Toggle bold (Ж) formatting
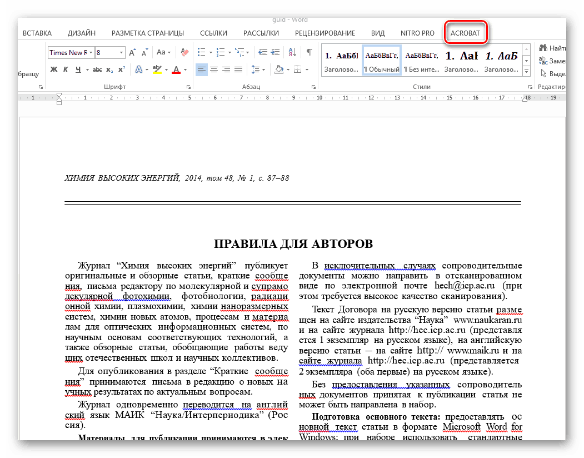 [54, 69]
